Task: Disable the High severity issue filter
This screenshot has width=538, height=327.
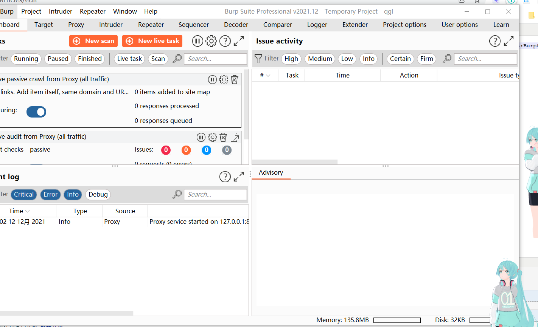Action: pos(291,59)
